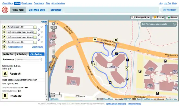Switch to the Statistics tab
This screenshot has height=106, width=179.
56,10
